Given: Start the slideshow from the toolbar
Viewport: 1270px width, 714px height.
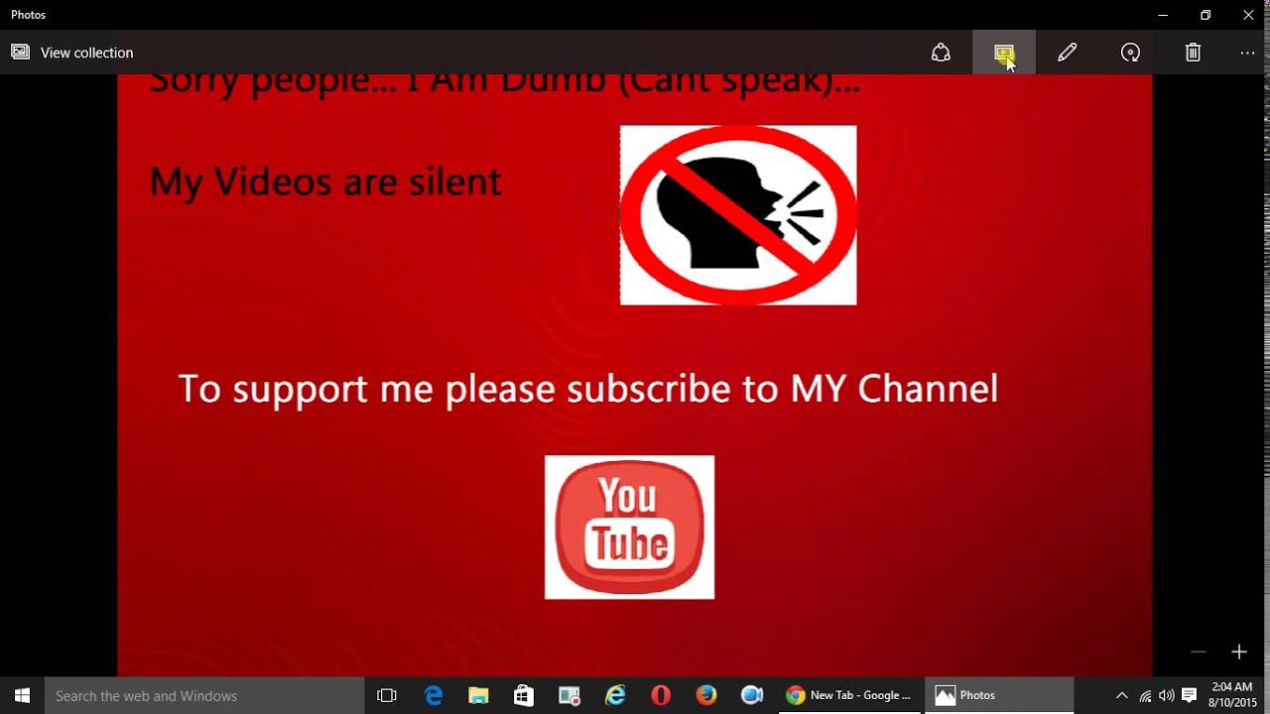Looking at the screenshot, I should (x=1004, y=53).
